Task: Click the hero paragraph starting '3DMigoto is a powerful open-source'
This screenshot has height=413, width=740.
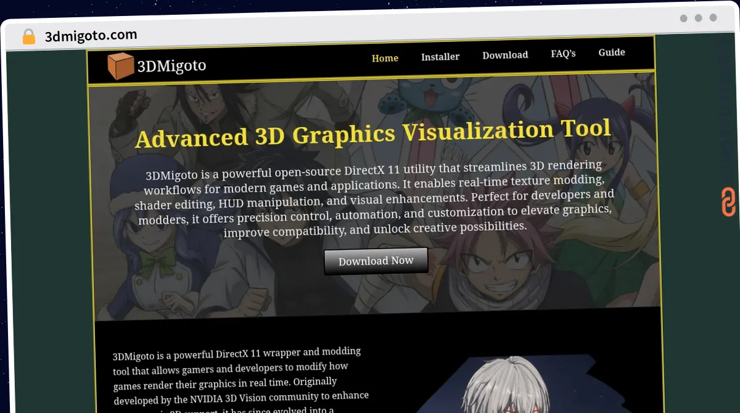Action: 374,199
